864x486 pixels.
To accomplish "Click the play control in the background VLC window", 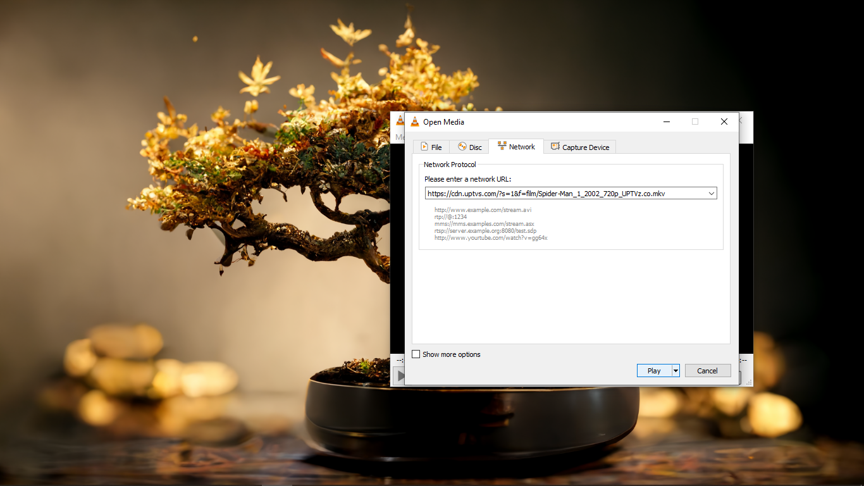I will click(399, 376).
